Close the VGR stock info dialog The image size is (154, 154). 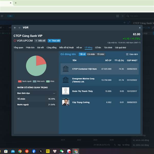click(x=140, y=28)
